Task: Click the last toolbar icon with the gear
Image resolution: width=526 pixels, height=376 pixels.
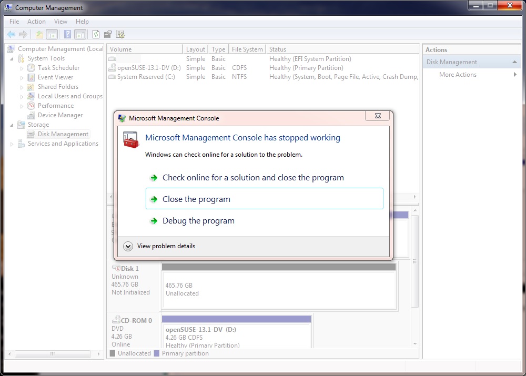Action: (x=120, y=34)
